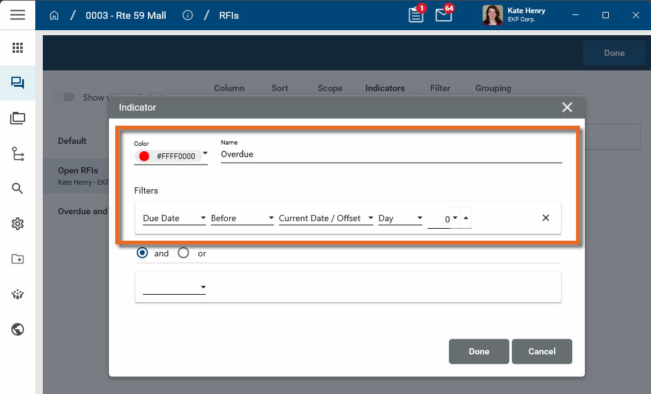The image size is (651, 394).
Task: Open the mail inbox with 64 unread
Action: point(444,15)
